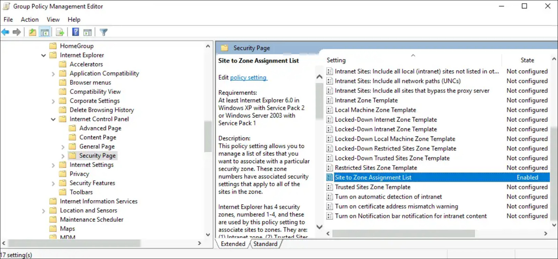Click the Advanced Page folder icon
This screenshot has width=558, height=259.
72,128
